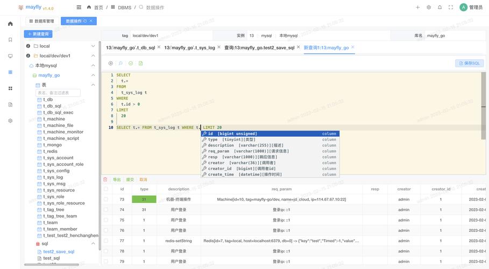Click the tree panel horizontal scrollbar

[x=52, y=265]
